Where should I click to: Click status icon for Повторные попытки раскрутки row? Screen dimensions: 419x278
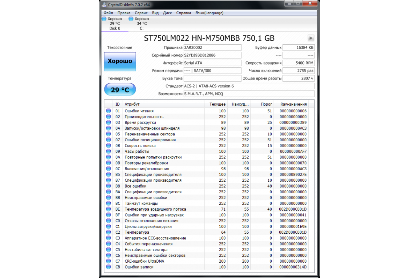109,157
